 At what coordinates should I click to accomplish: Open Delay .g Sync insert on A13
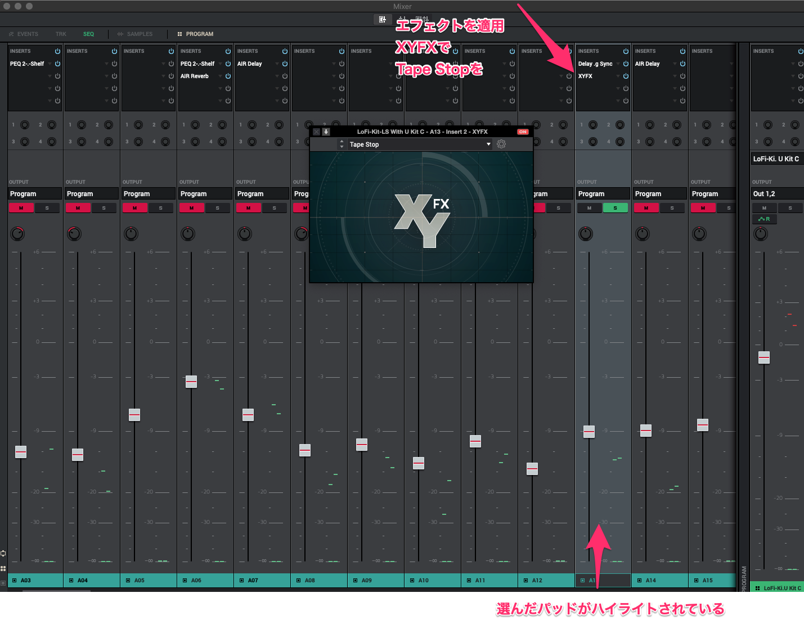595,64
